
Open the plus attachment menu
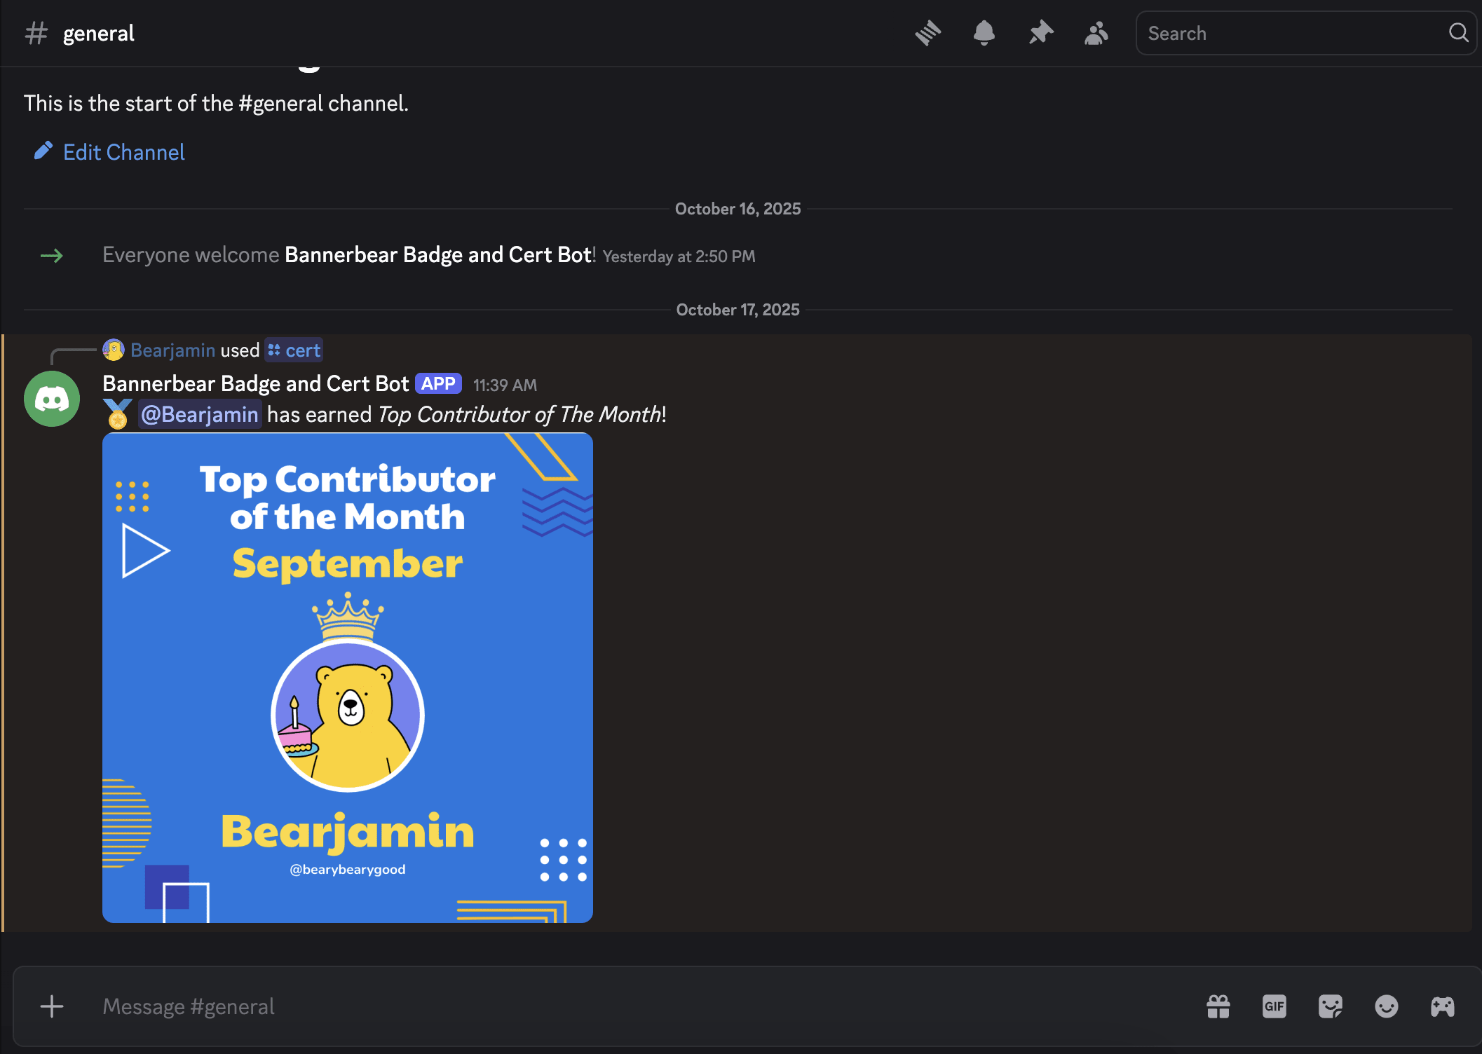(x=51, y=1007)
